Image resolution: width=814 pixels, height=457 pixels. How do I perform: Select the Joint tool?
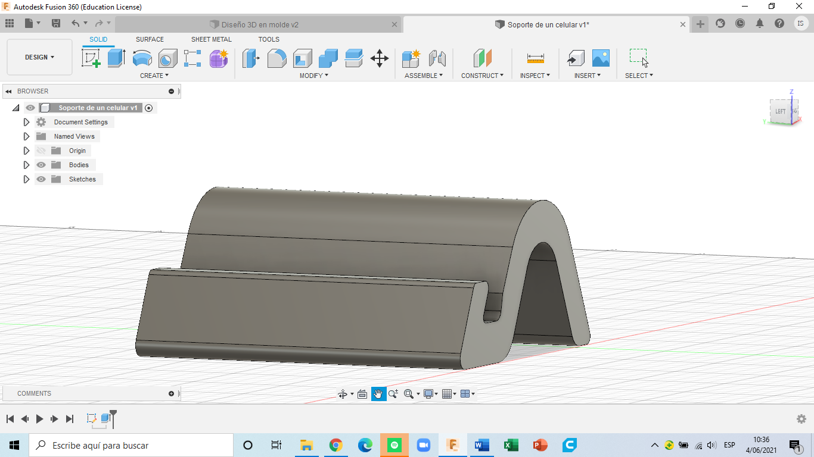437,58
